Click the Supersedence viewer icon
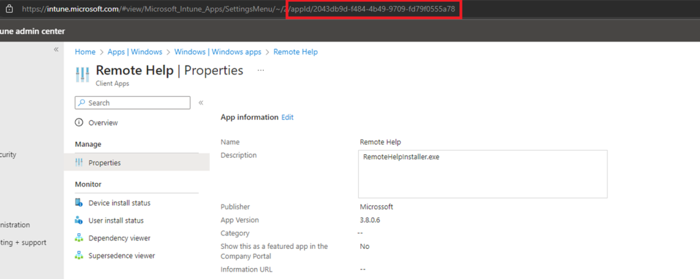 coord(79,256)
